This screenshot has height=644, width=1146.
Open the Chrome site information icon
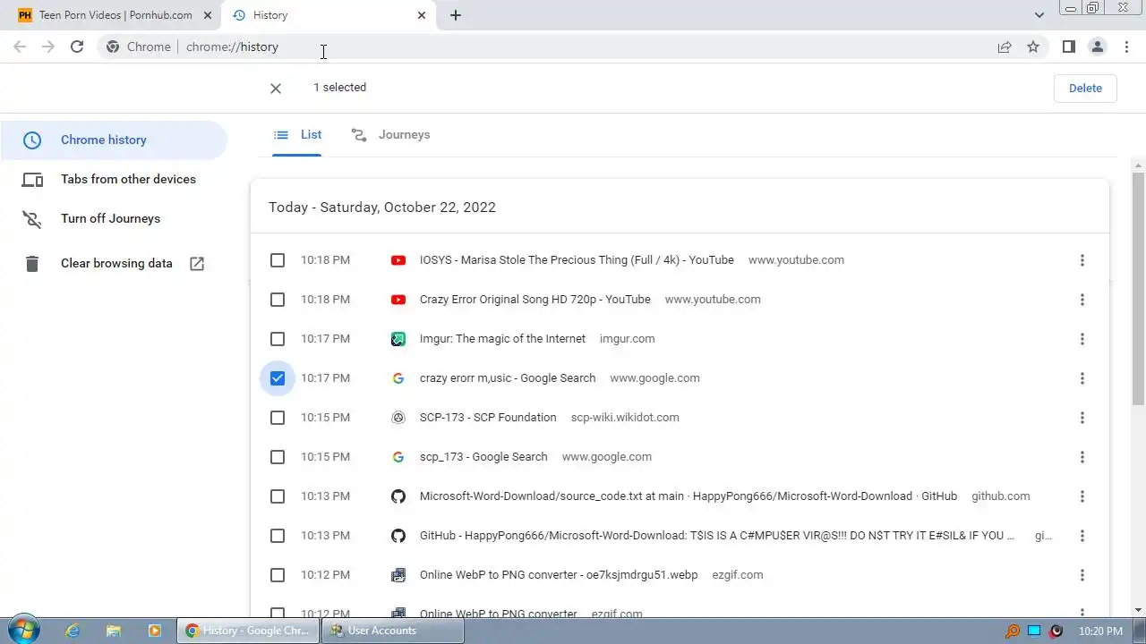[x=113, y=47]
